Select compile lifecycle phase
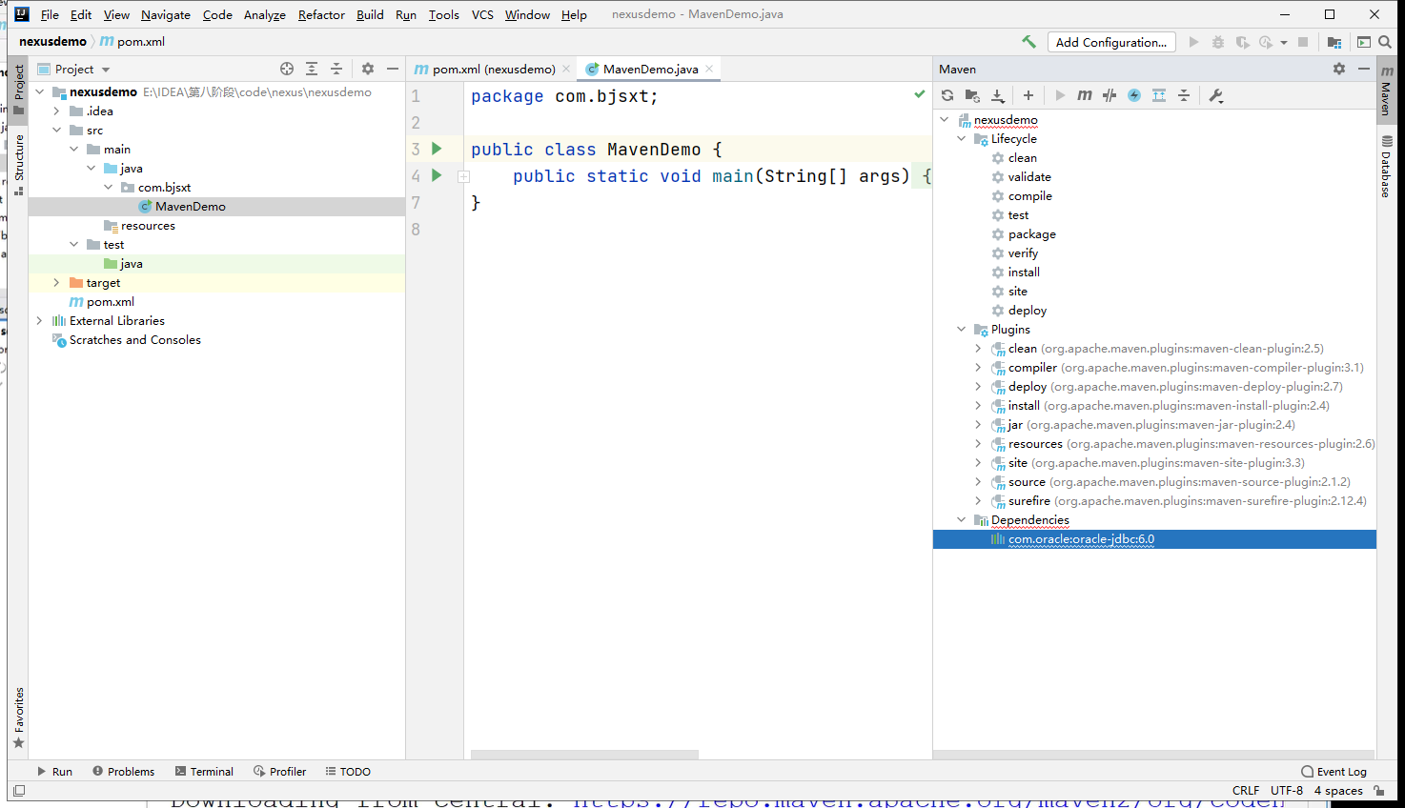1405x808 pixels. [x=1029, y=196]
